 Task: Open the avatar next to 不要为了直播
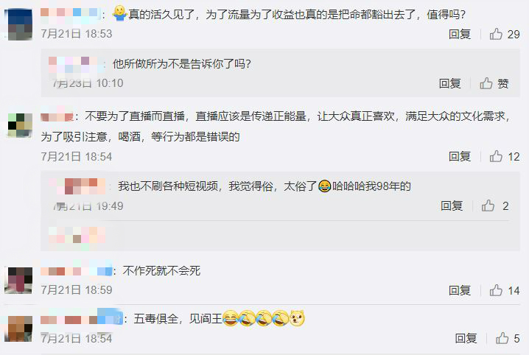[x=20, y=125]
